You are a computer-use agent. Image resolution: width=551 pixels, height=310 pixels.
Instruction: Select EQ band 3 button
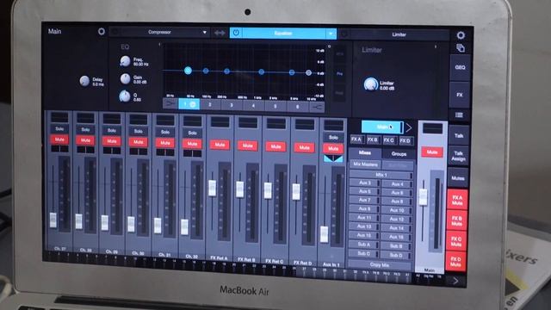click(x=232, y=105)
